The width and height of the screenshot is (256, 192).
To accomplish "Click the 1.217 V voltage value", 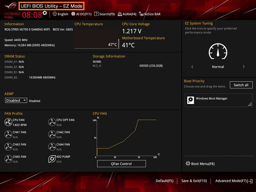I will 132,31.
